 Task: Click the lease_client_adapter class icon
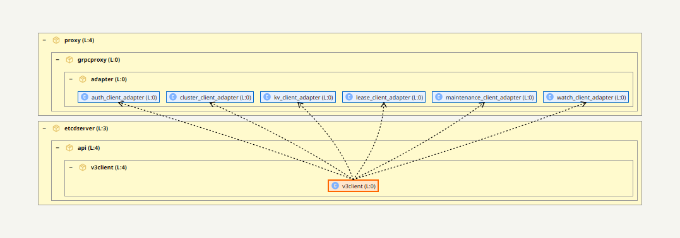pyautogui.click(x=349, y=98)
